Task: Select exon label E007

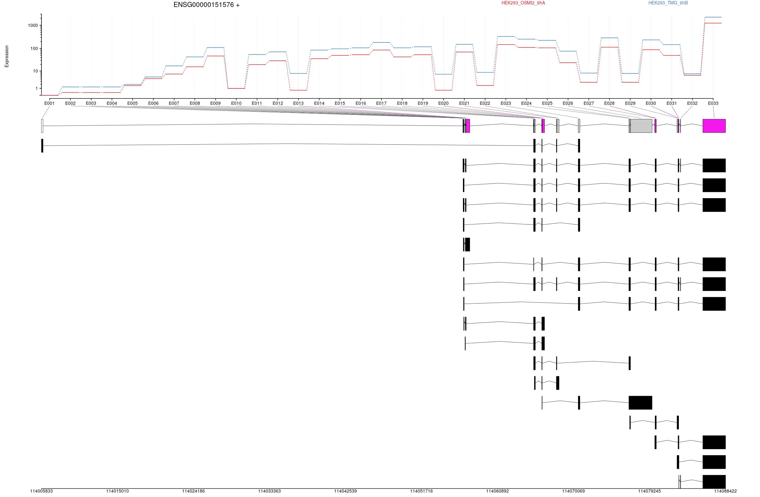Action: point(174,103)
